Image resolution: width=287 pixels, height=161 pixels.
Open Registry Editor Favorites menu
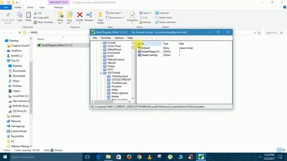106,38
